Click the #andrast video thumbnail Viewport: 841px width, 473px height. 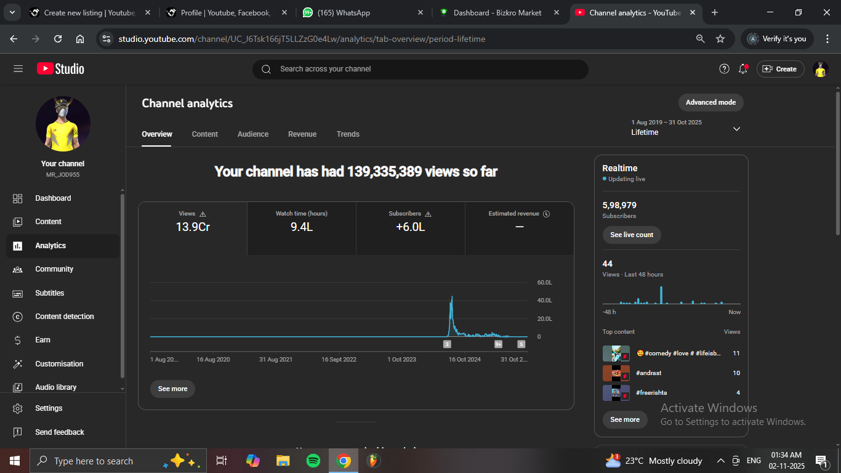click(x=616, y=373)
